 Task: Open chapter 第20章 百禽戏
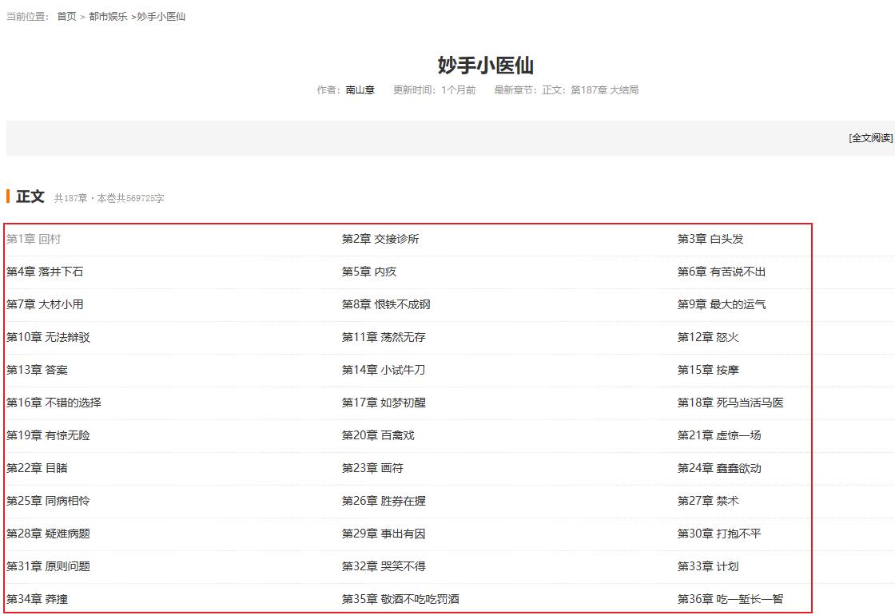(378, 435)
